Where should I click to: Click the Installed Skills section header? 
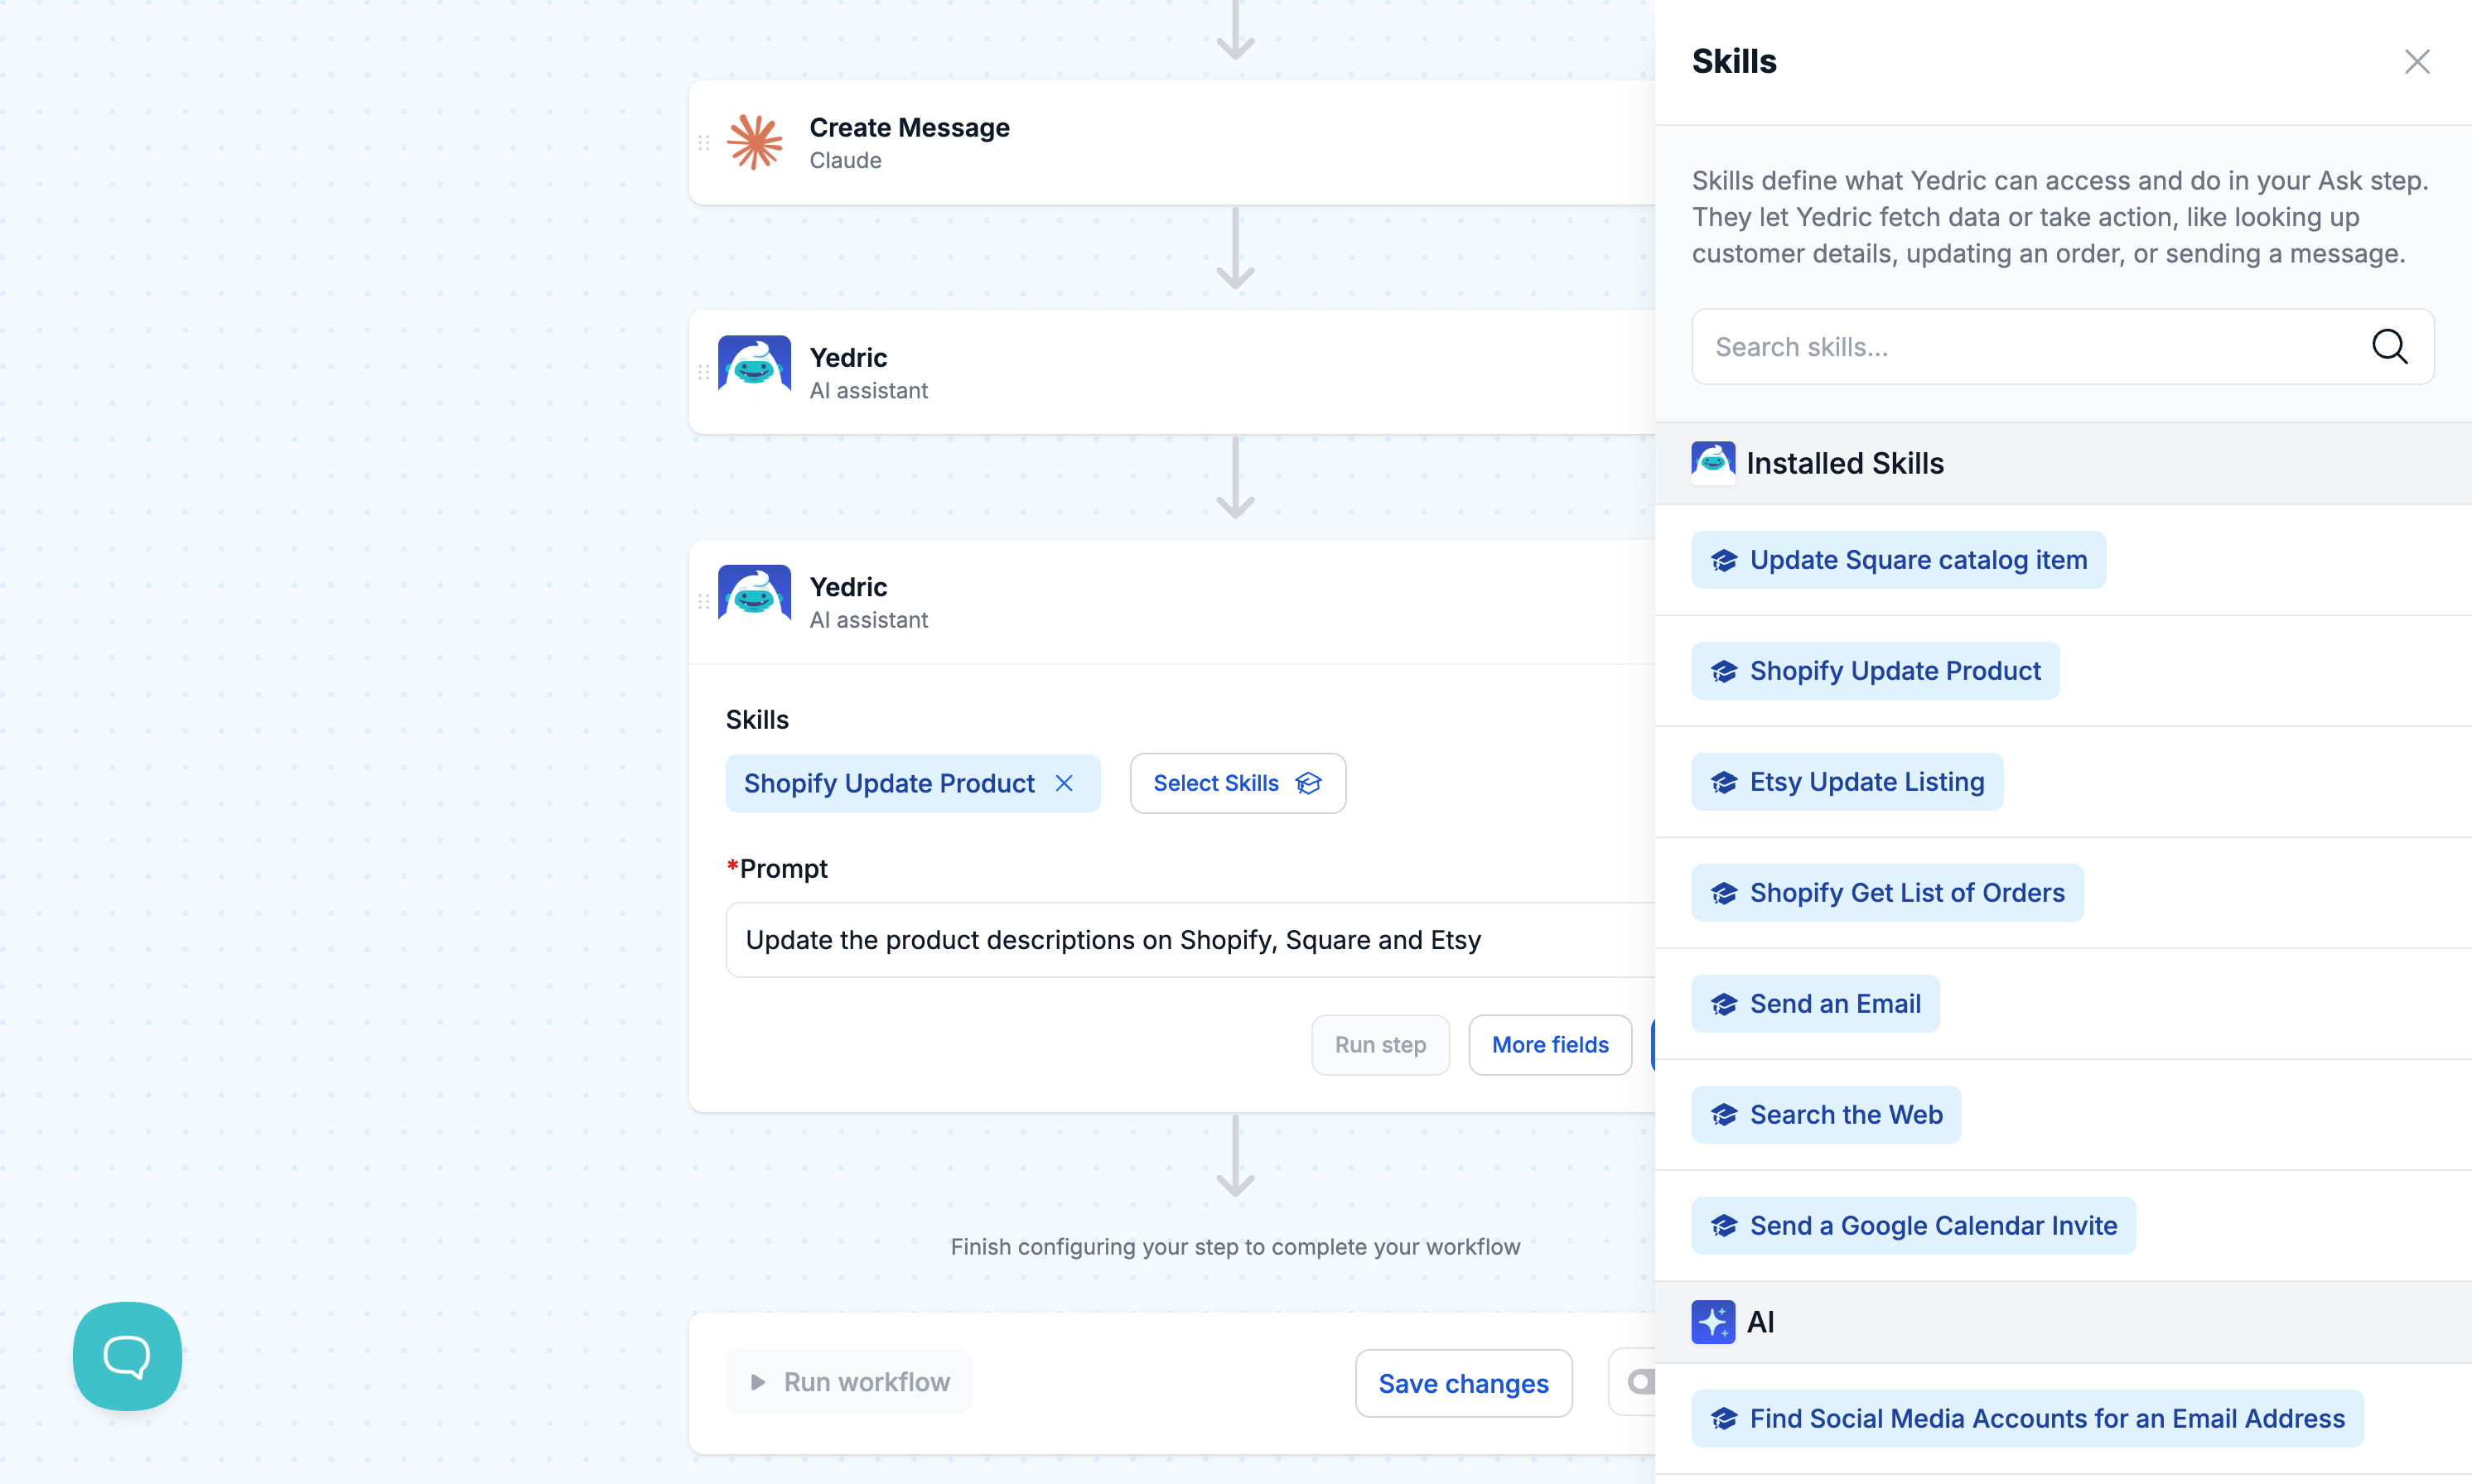pyautogui.click(x=2063, y=463)
